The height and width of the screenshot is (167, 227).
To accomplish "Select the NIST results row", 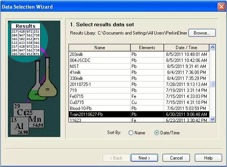I will pos(100,66).
